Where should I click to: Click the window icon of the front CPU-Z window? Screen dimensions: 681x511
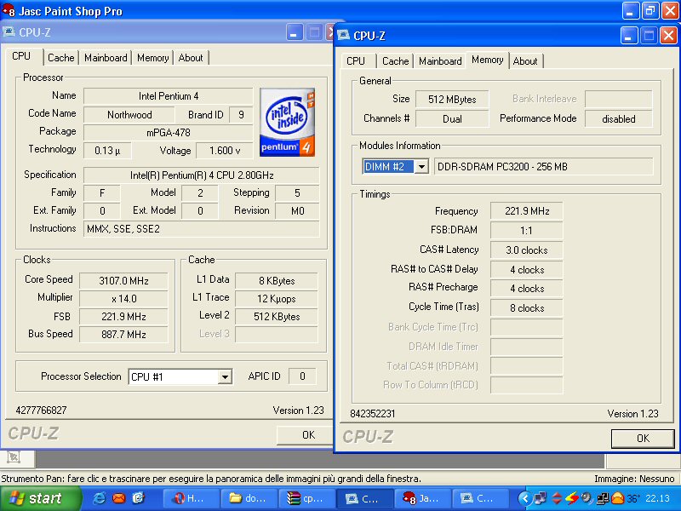[x=344, y=35]
